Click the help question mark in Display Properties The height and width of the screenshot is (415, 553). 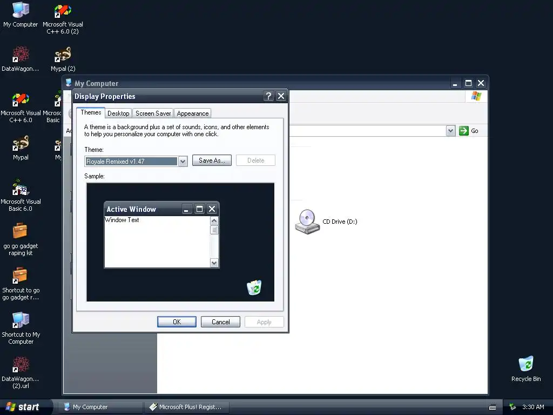(268, 96)
